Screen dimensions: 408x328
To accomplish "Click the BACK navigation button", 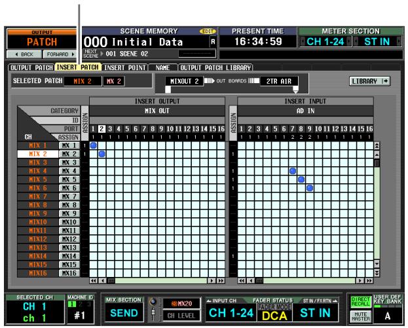I will (24, 54).
